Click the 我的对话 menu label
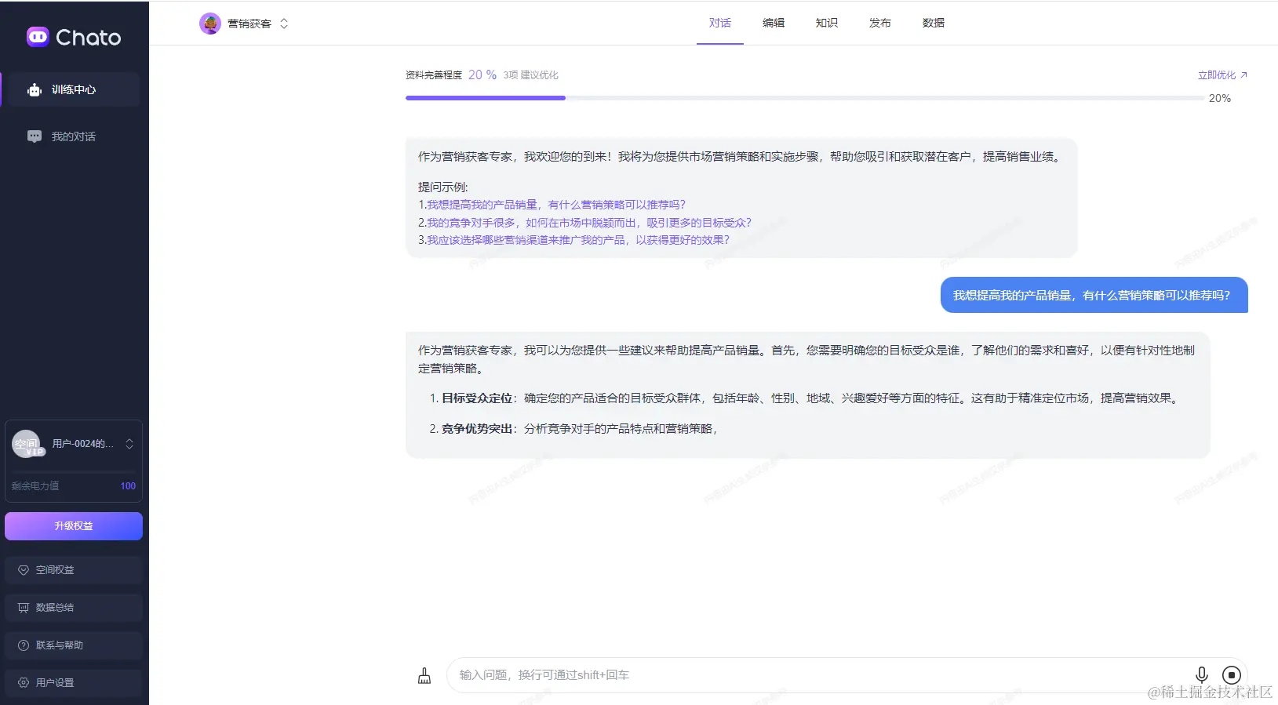This screenshot has width=1278, height=705. click(74, 136)
